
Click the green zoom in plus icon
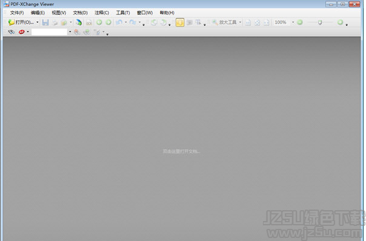tap(340, 22)
